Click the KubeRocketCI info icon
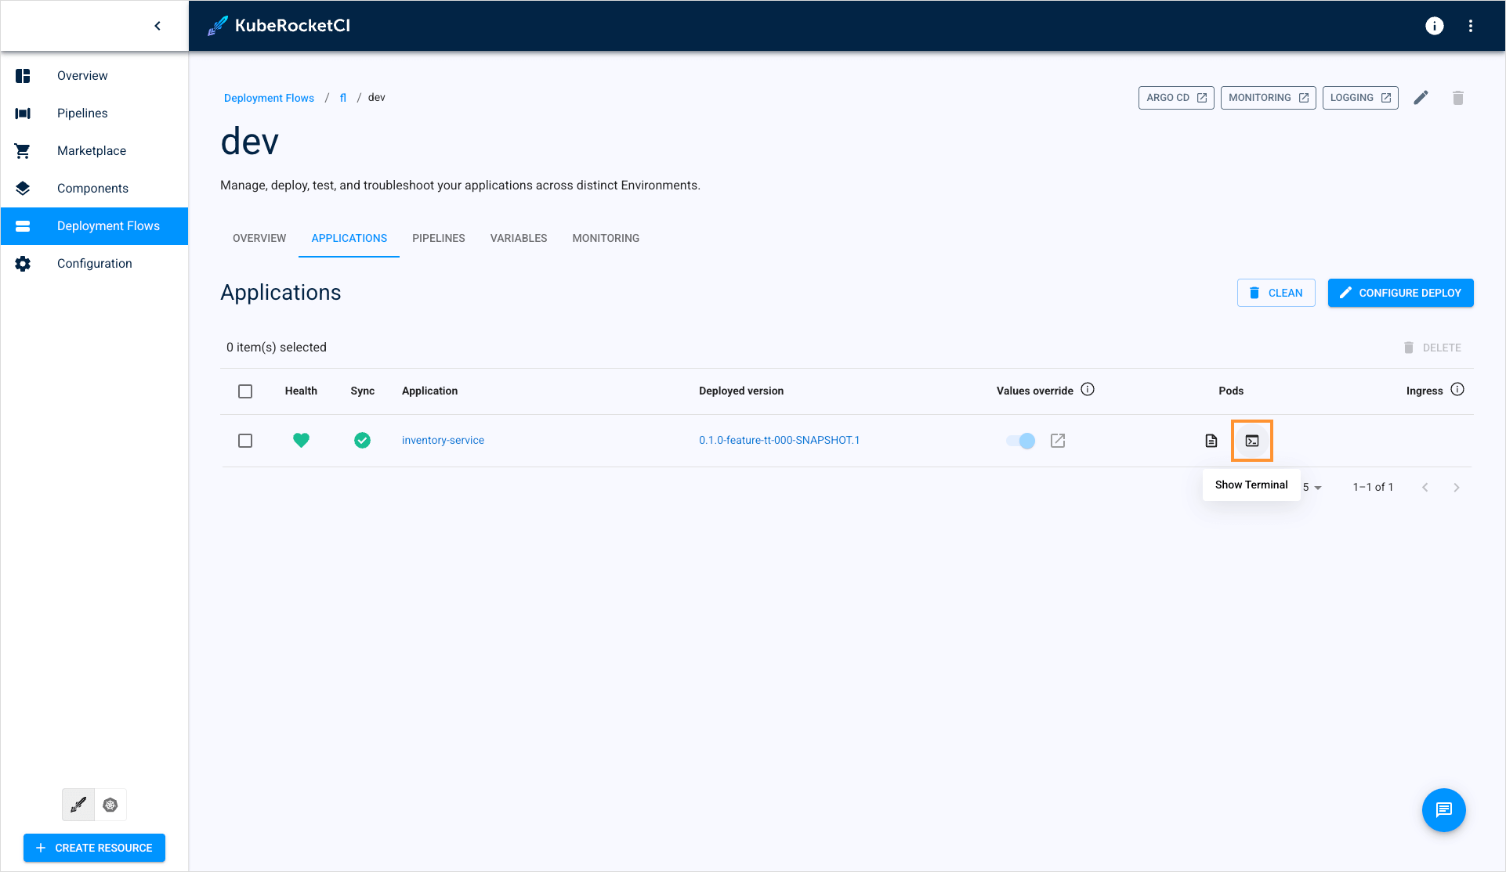Screen dimensions: 1506x872 tap(1435, 25)
